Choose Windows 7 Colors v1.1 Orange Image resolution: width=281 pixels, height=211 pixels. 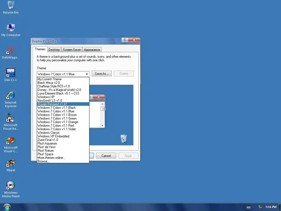click(x=63, y=122)
